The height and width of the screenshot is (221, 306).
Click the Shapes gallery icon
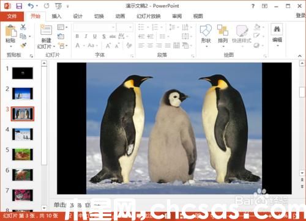206,31
